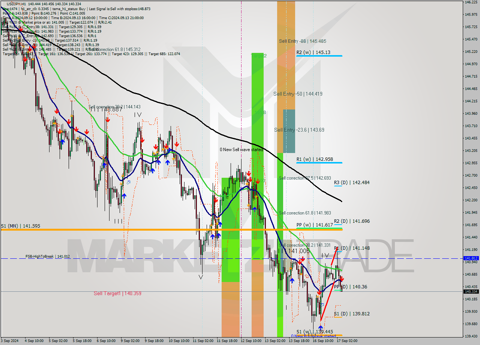Click the 6 Sep 10:00 time label

pos(106,341)
